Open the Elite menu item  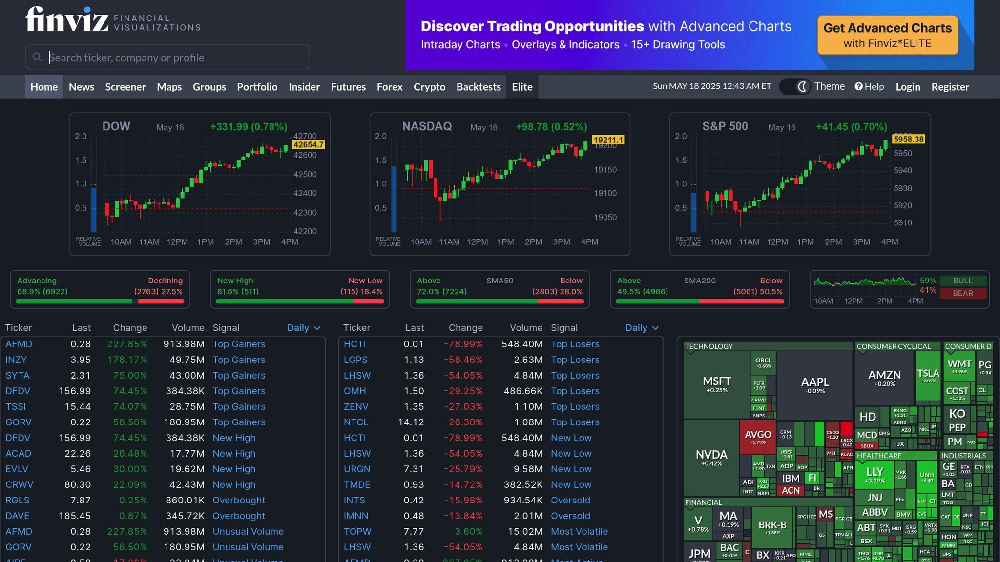click(x=522, y=87)
